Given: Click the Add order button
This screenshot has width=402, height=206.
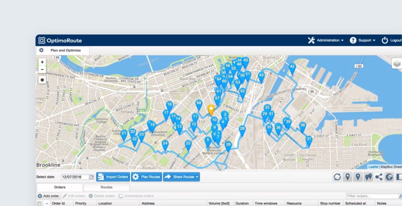Looking at the screenshot, I should [x=49, y=196].
